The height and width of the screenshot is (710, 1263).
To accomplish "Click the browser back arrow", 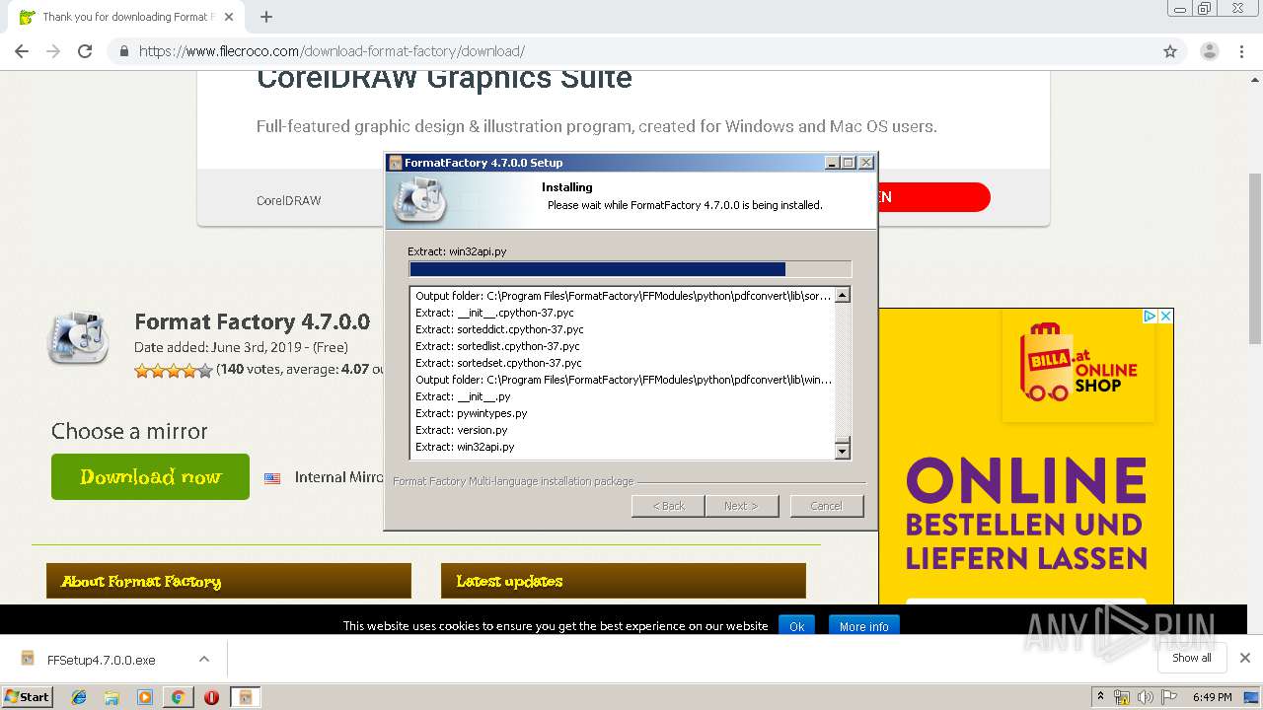I will 22,51.
